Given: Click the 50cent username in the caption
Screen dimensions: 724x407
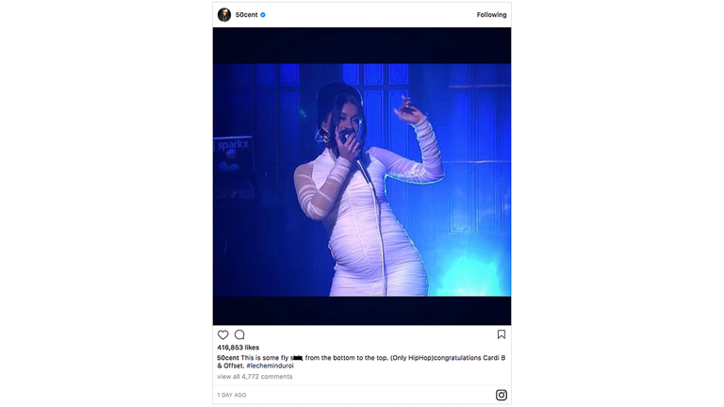Looking at the screenshot, I should 228,358.
